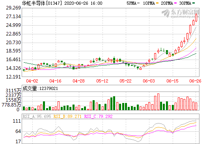Click the 12.191 price axis label

13,77
